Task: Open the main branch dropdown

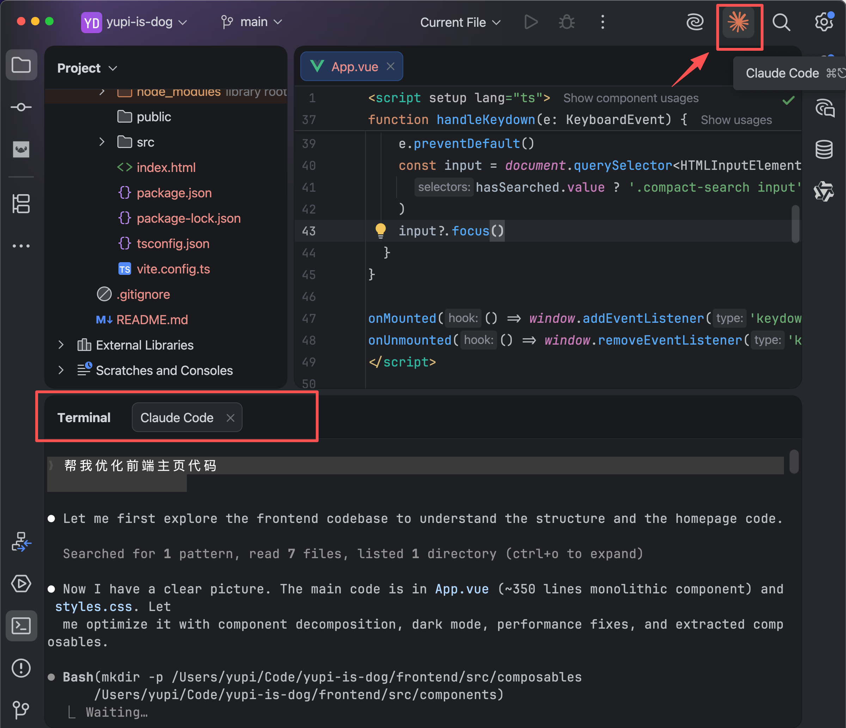Action: click(252, 22)
